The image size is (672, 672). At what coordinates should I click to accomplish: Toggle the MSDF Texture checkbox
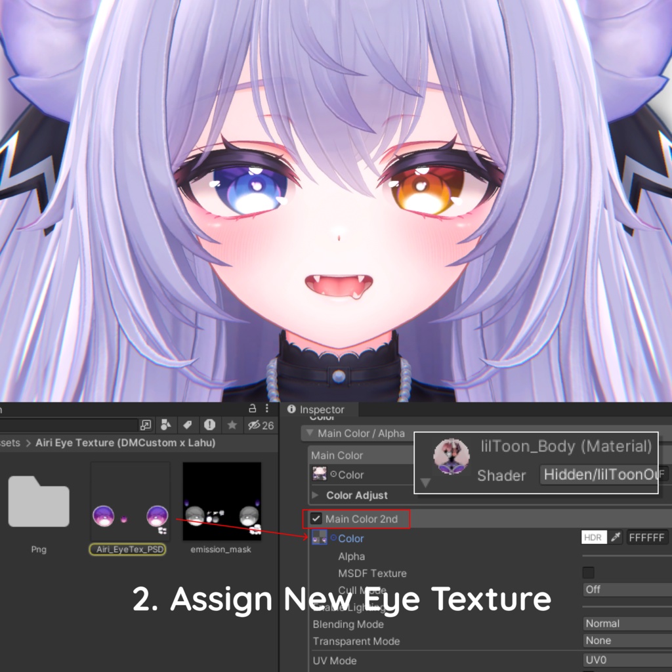[x=589, y=572]
